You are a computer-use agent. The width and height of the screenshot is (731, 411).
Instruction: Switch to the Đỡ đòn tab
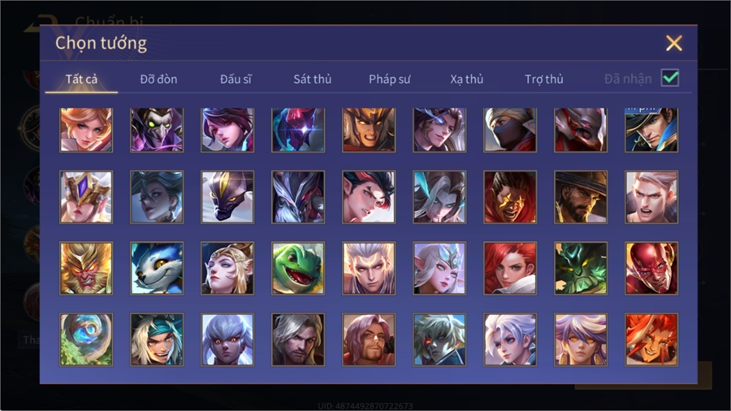(x=158, y=80)
